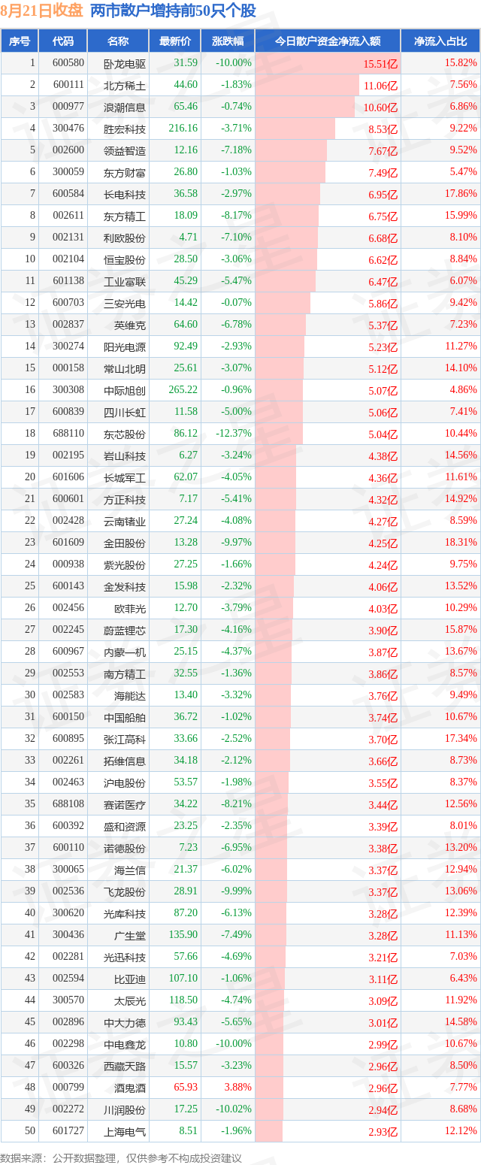Select stock name 中国船舶

125,717
